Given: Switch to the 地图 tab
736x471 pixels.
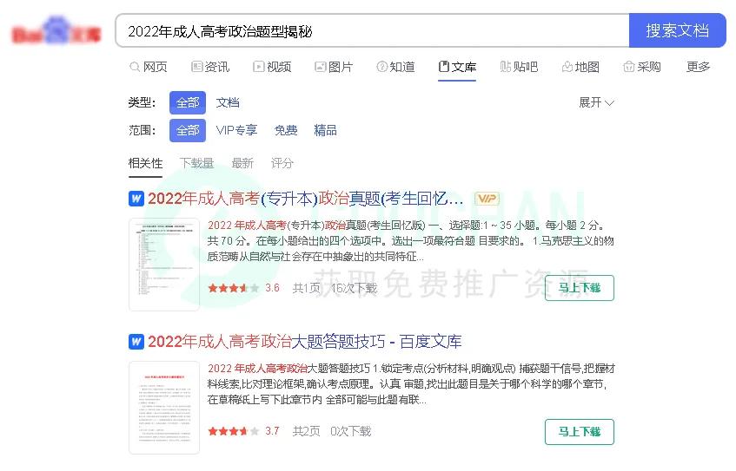Looking at the screenshot, I should tap(580, 67).
